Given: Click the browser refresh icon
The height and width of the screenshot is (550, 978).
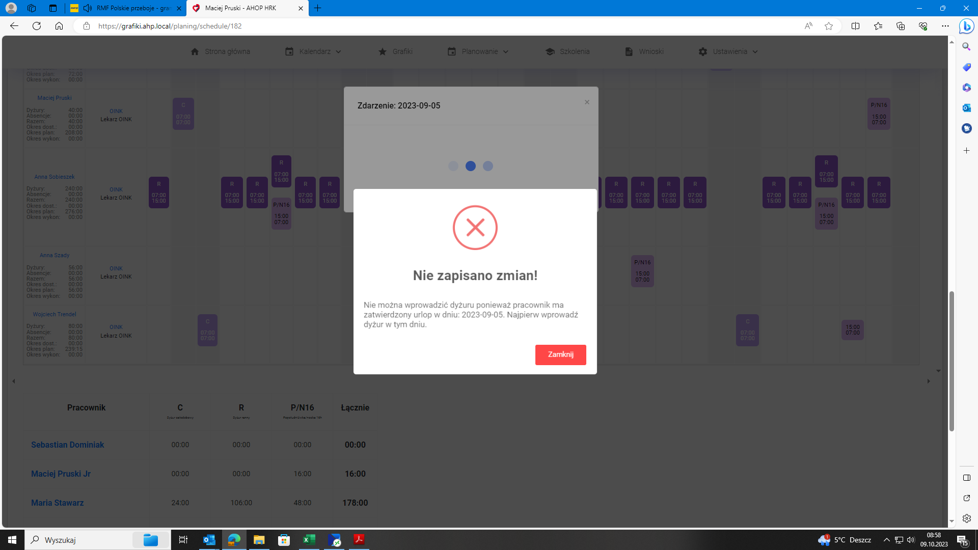Looking at the screenshot, I should click(x=37, y=26).
